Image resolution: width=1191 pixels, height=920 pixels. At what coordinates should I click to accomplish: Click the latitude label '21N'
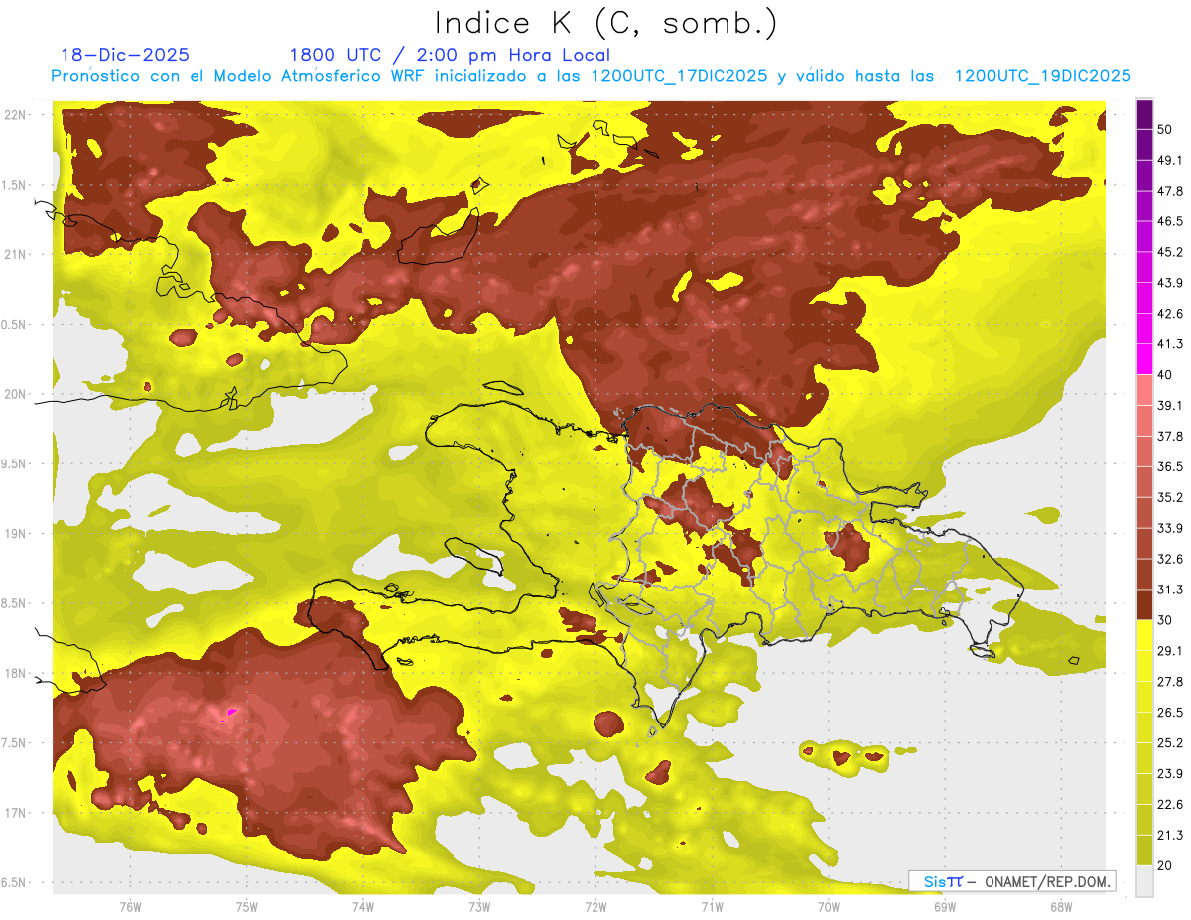[x=16, y=254]
